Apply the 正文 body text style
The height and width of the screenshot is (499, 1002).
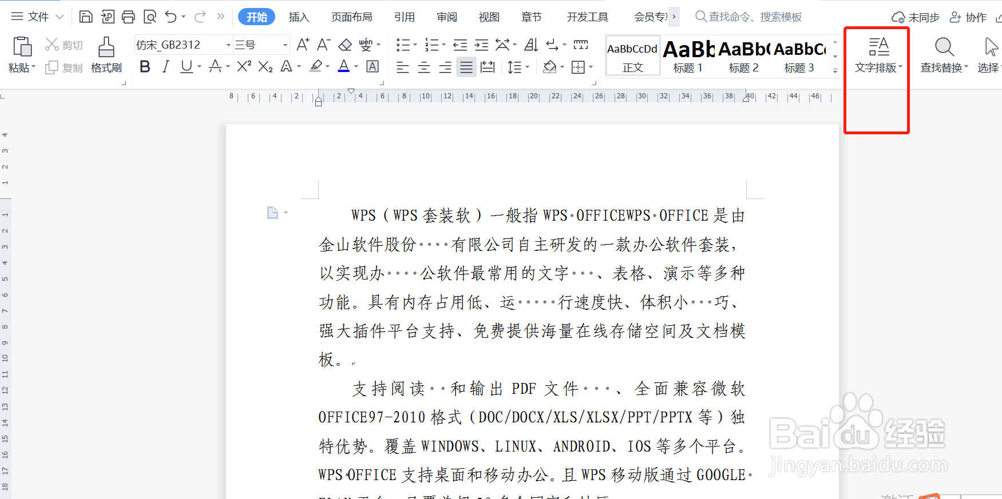pyautogui.click(x=632, y=55)
